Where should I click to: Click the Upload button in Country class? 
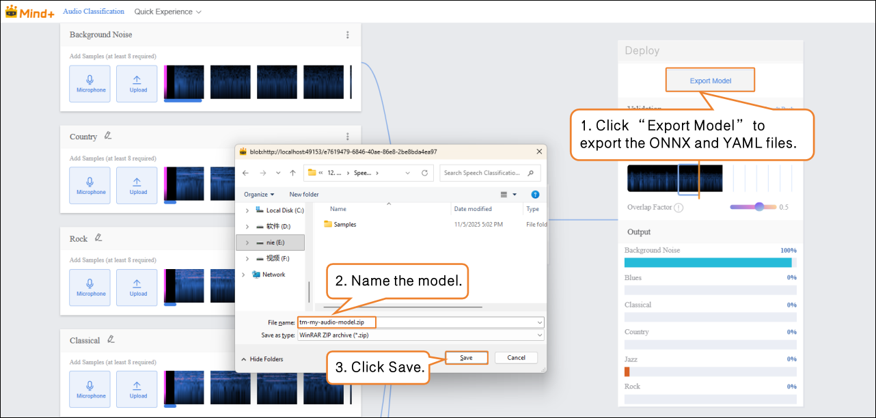(138, 186)
